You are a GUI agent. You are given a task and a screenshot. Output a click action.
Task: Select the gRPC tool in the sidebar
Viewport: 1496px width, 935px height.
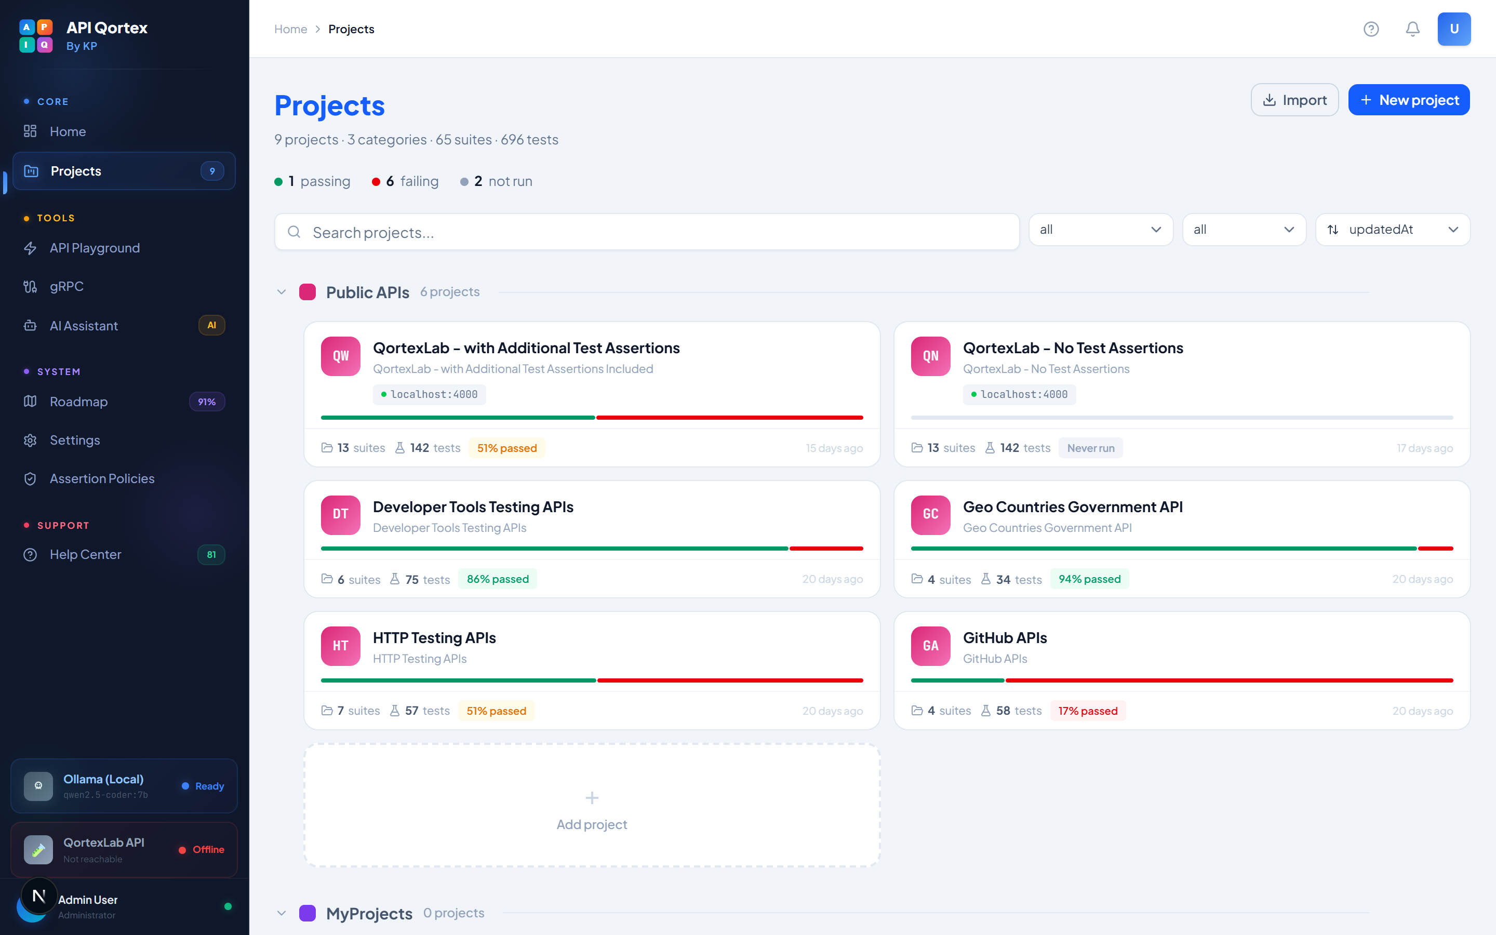pyautogui.click(x=66, y=286)
